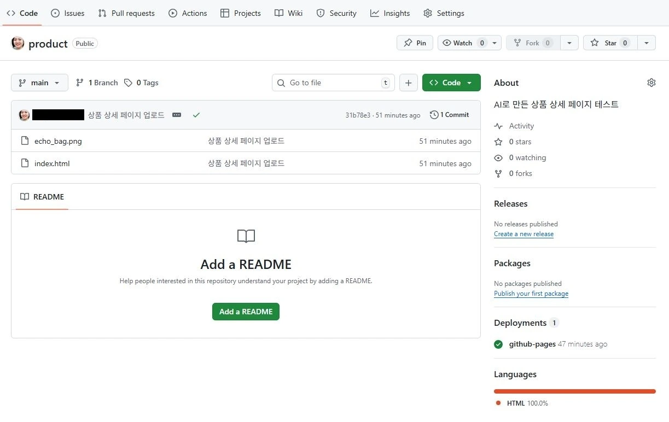Expand the Watch notifications dropdown arrow

(x=495, y=43)
